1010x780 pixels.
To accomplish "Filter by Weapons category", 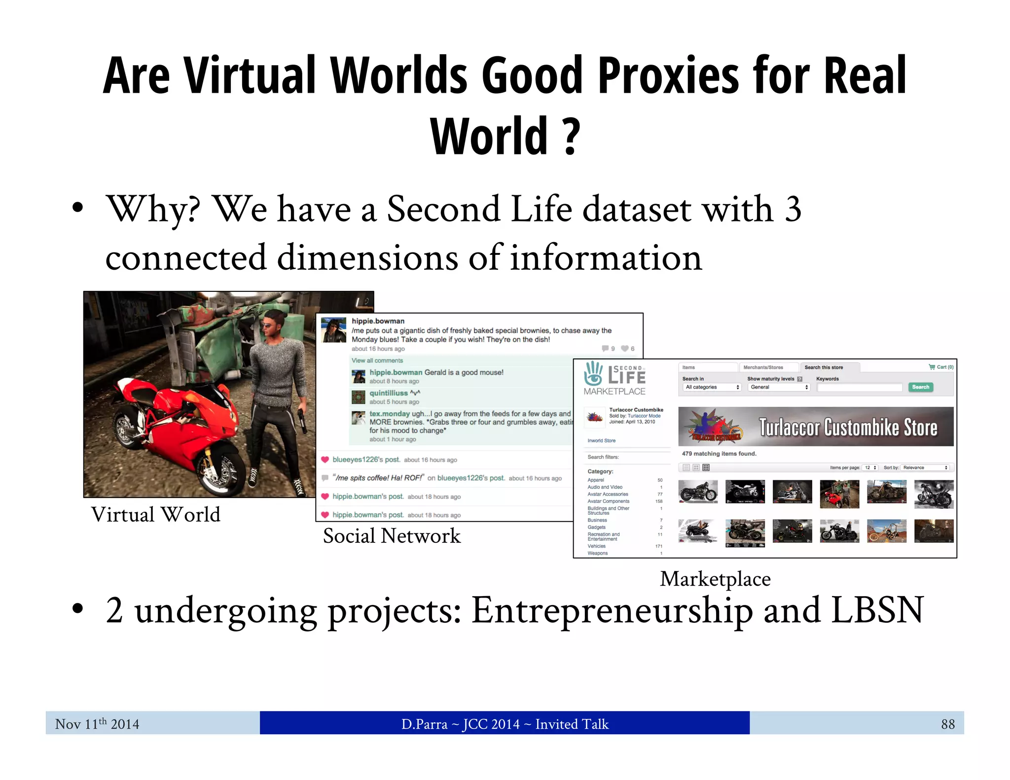I will [597, 553].
